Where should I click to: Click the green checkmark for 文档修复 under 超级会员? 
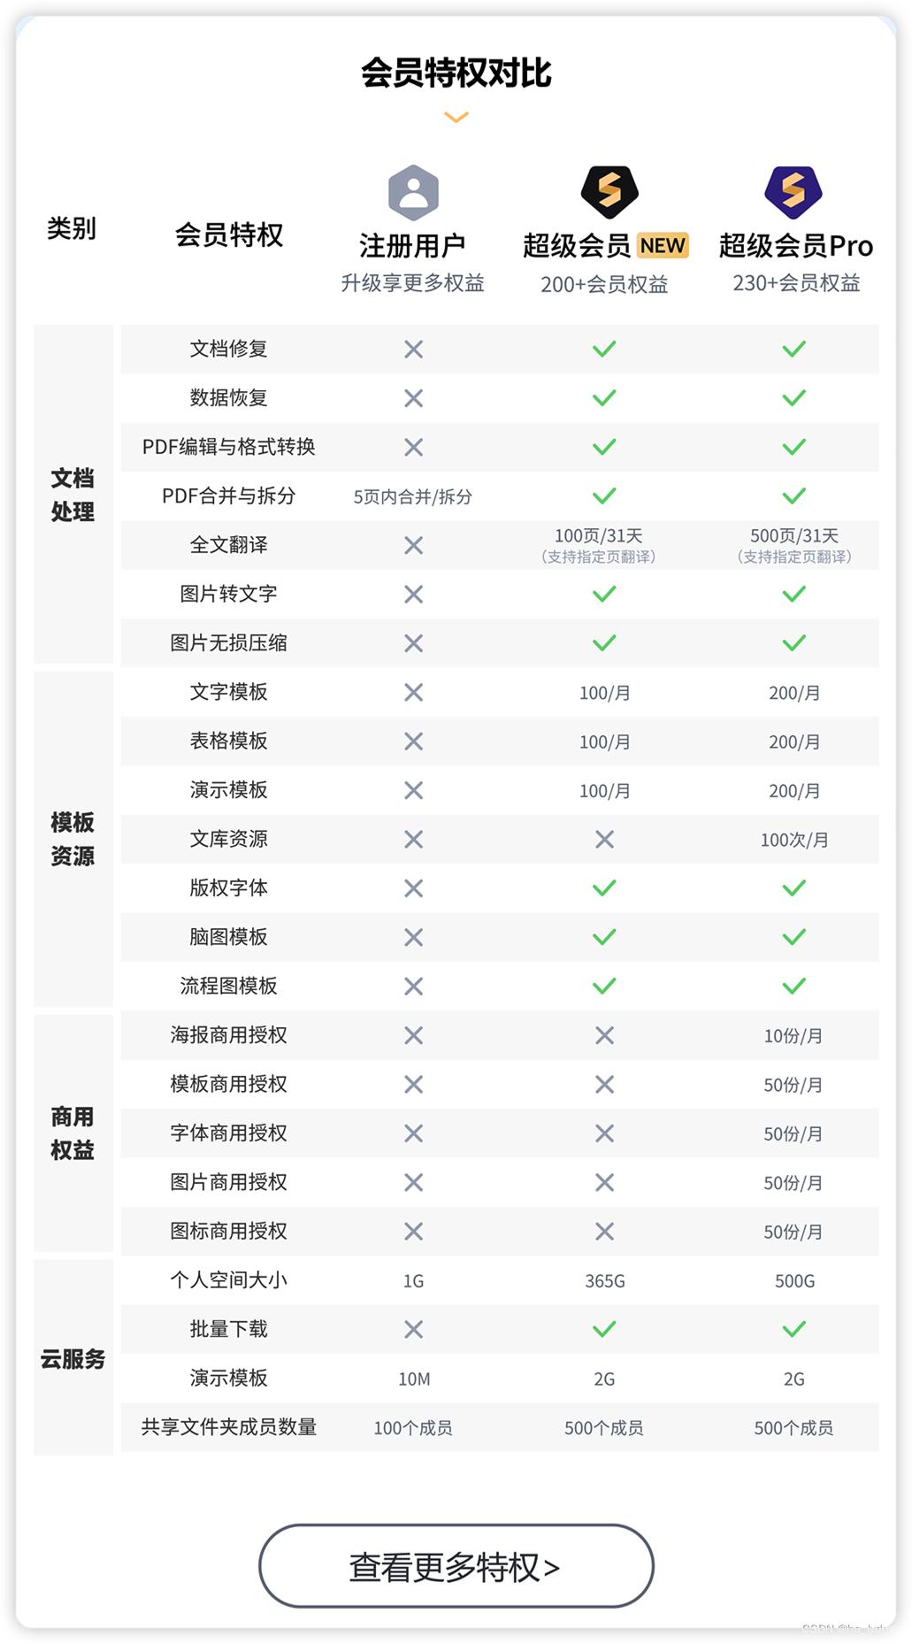point(604,349)
